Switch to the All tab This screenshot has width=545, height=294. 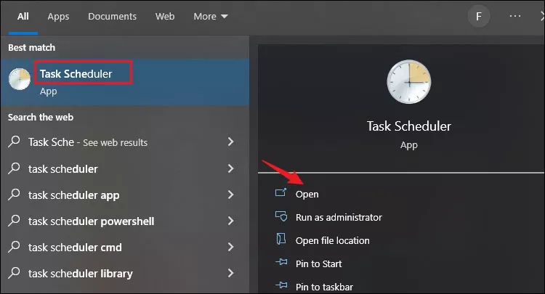pyautogui.click(x=23, y=16)
